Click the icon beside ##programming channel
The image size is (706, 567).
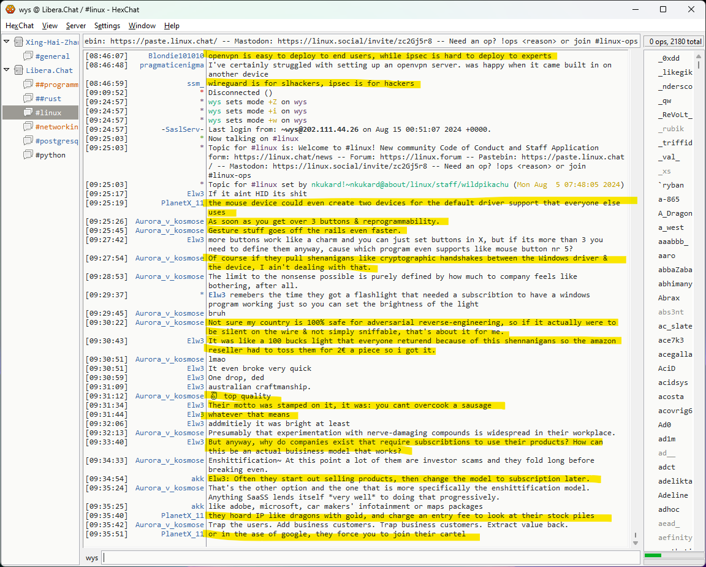pyautogui.click(x=28, y=85)
